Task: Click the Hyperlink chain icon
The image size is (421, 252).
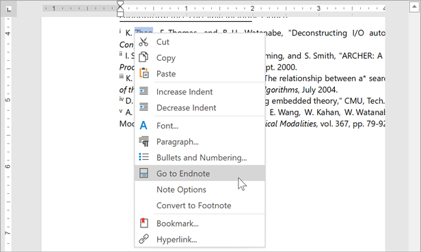Action: pyautogui.click(x=144, y=239)
